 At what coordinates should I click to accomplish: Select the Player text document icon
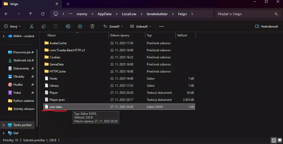[47, 93]
